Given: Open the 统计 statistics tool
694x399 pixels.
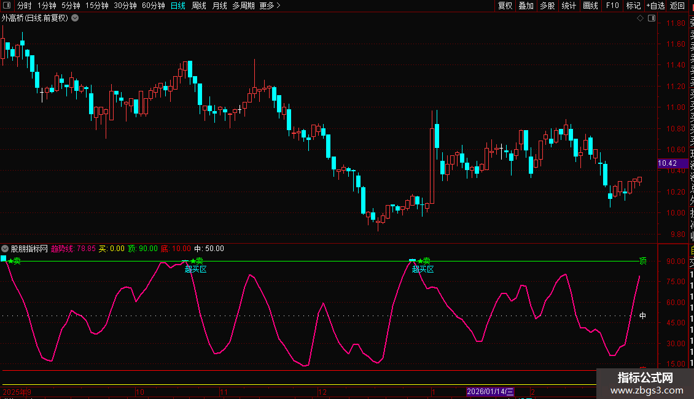Looking at the screenshot, I should [x=569, y=6].
